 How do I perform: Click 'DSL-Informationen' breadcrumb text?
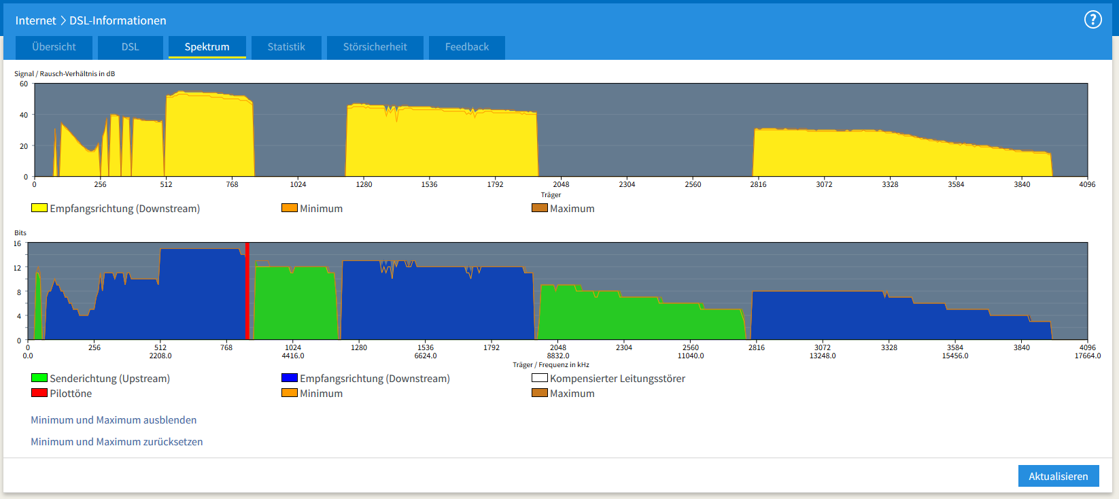[118, 20]
